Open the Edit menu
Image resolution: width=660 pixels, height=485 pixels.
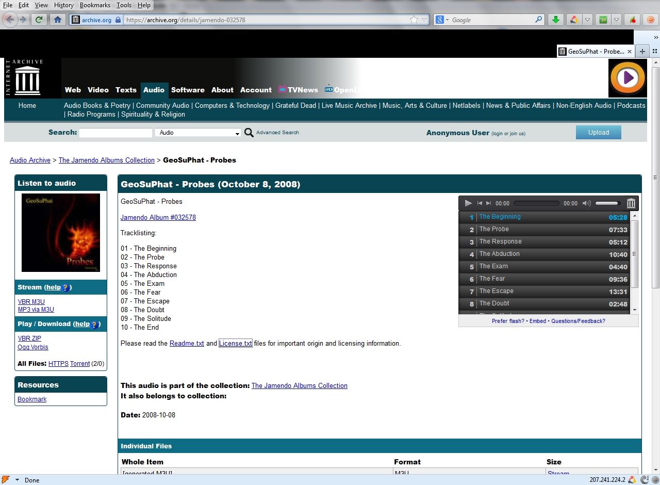pos(24,5)
